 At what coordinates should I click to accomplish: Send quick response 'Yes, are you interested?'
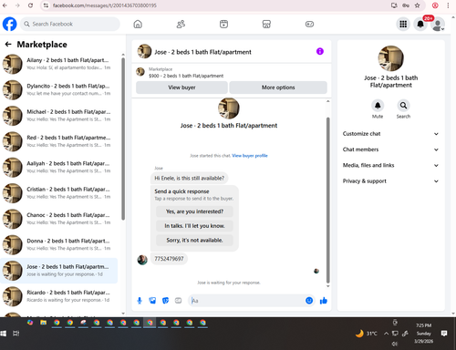tap(194, 211)
